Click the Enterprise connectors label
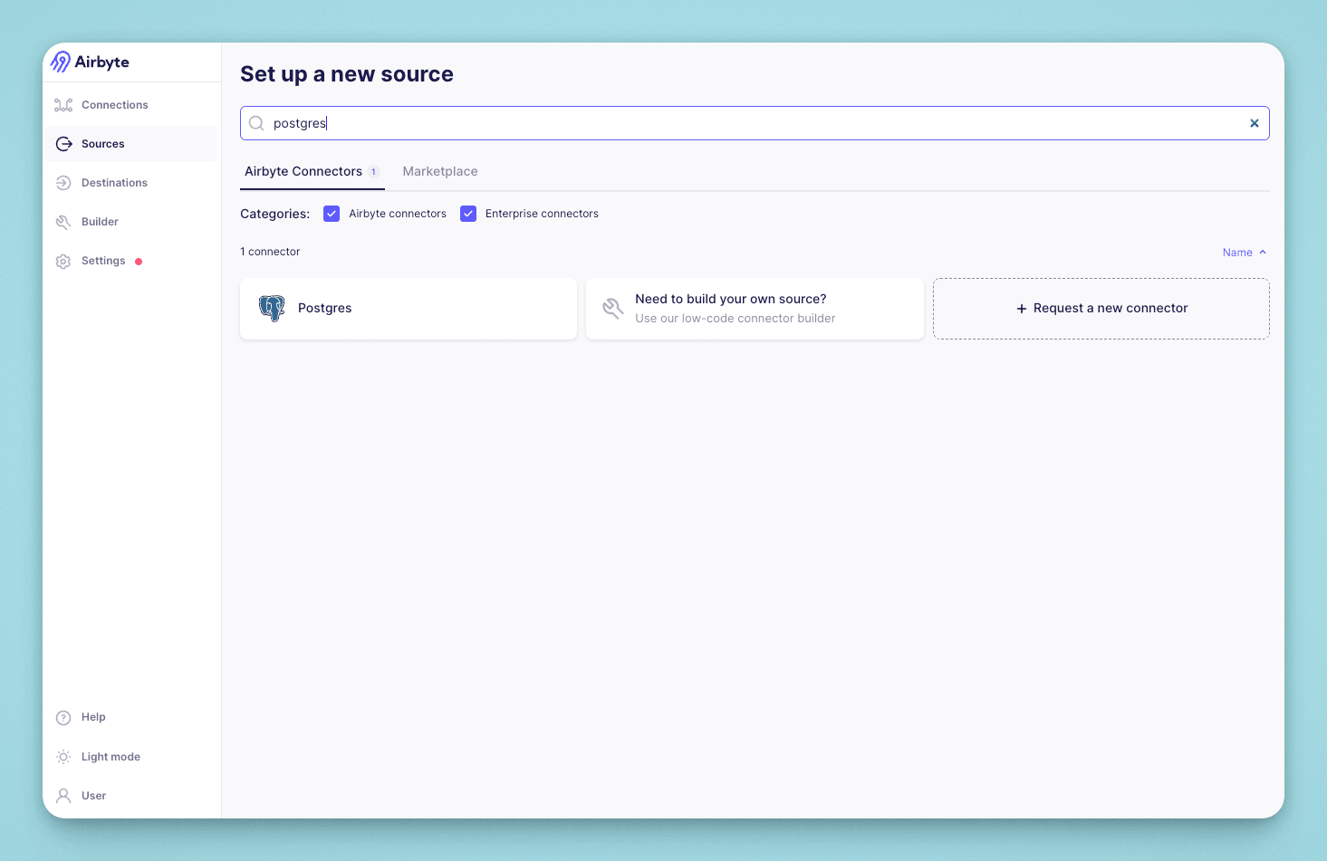The height and width of the screenshot is (861, 1327). tap(542, 214)
